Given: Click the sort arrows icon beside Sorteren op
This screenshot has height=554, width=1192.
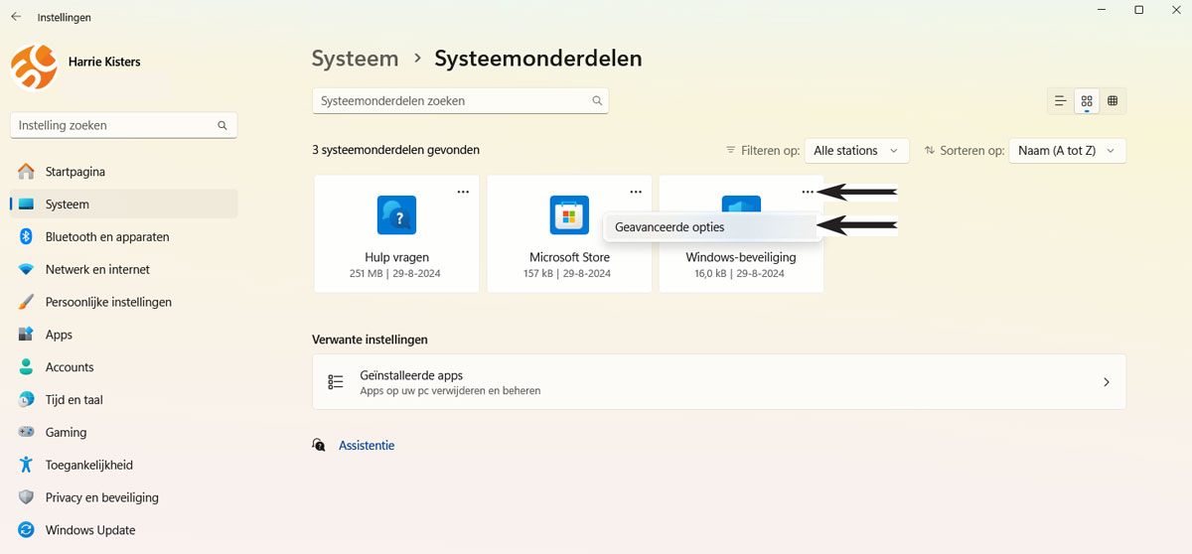Looking at the screenshot, I should tap(930, 151).
